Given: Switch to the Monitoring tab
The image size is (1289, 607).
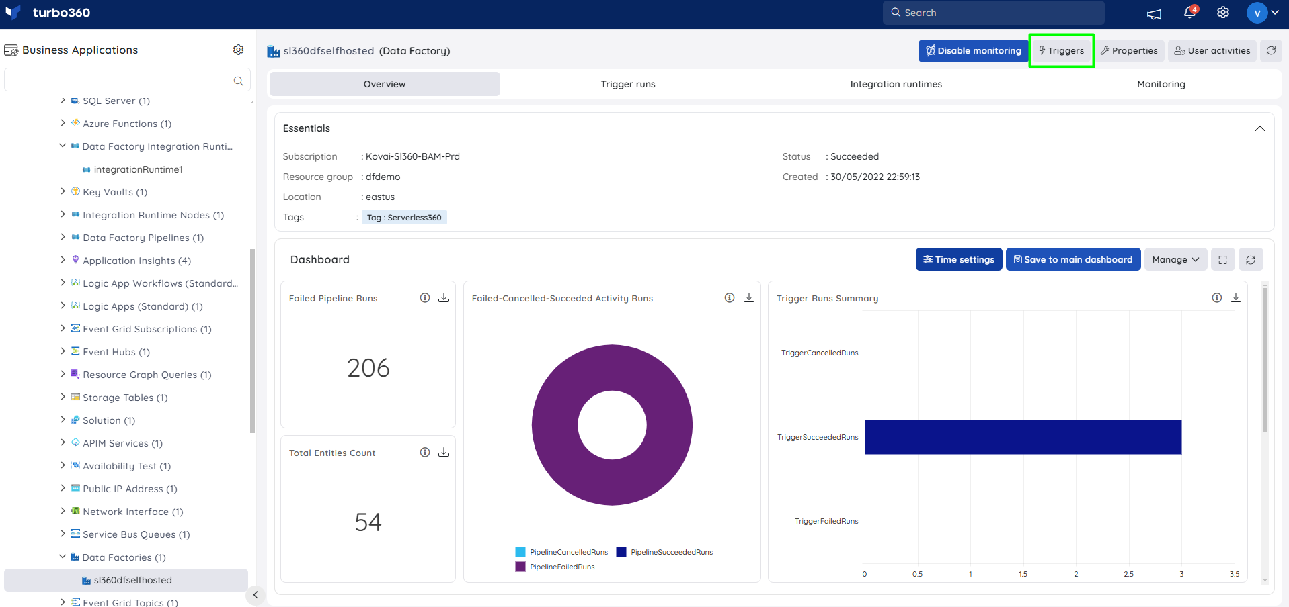Looking at the screenshot, I should pos(1161,84).
